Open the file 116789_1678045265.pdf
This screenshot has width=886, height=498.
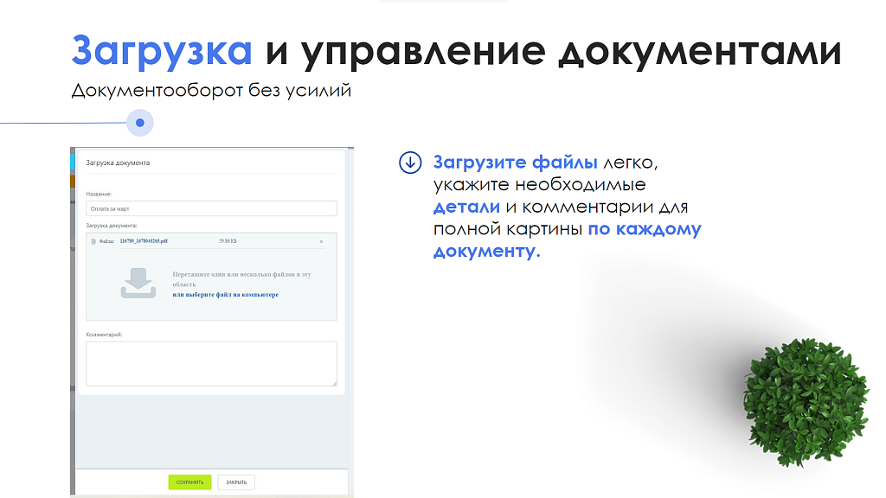pyautogui.click(x=142, y=241)
